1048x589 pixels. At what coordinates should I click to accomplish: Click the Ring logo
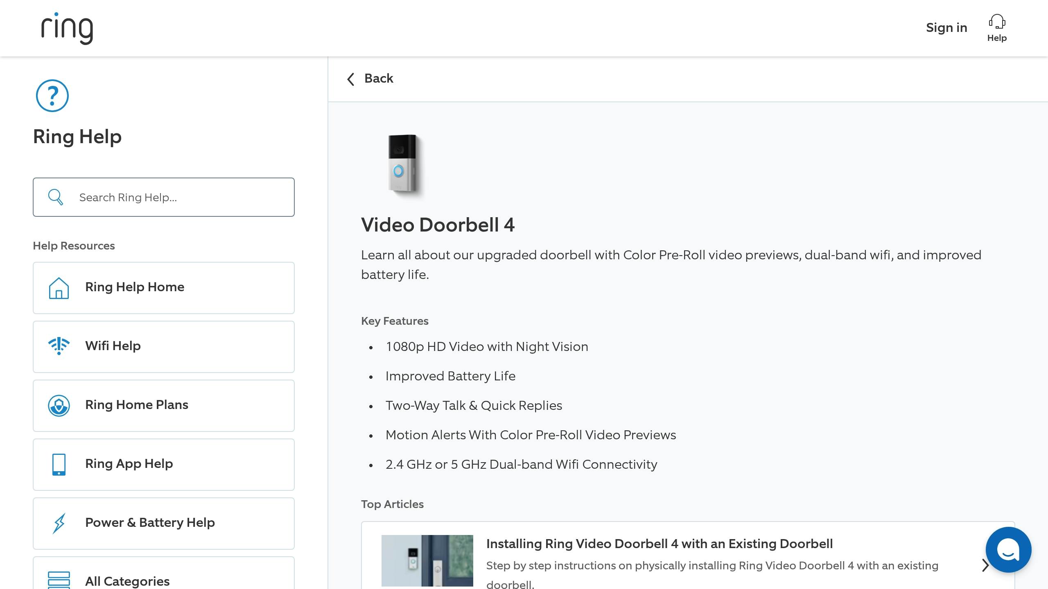pos(67,28)
